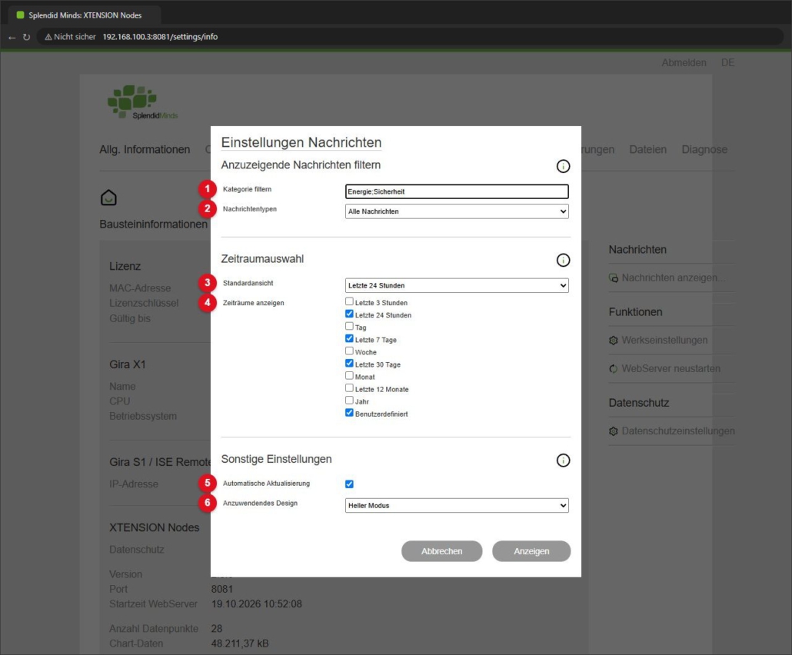Image resolution: width=792 pixels, height=655 pixels.
Task: Enable Letzte 12 Monate checkbox
Action: [x=349, y=387]
